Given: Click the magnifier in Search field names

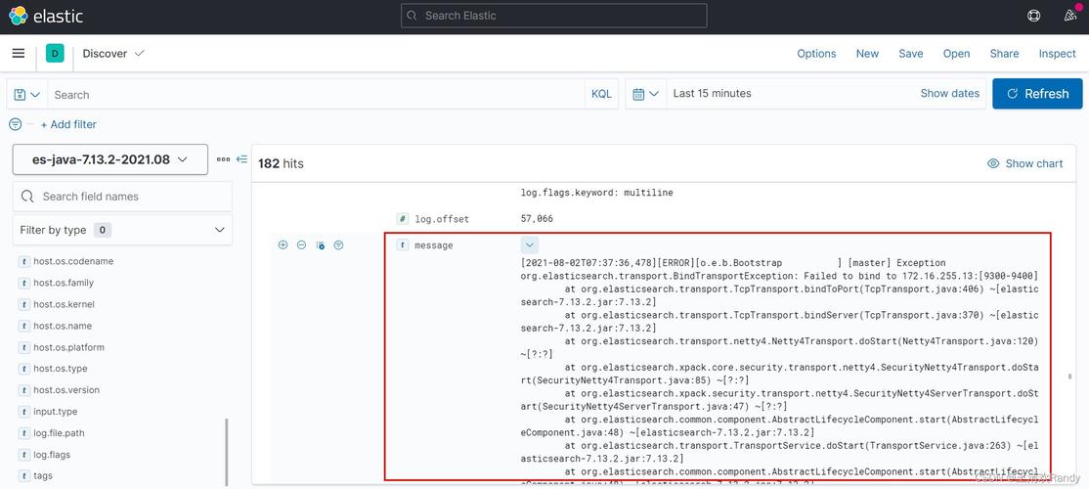Looking at the screenshot, I should pos(27,197).
